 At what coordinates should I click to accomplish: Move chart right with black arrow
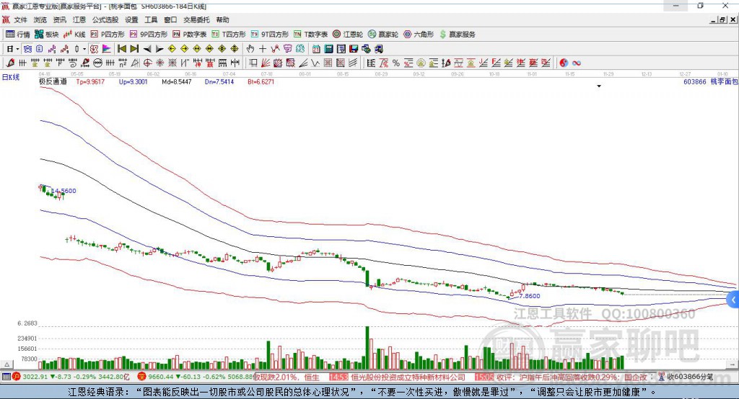pyautogui.click(x=159, y=49)
